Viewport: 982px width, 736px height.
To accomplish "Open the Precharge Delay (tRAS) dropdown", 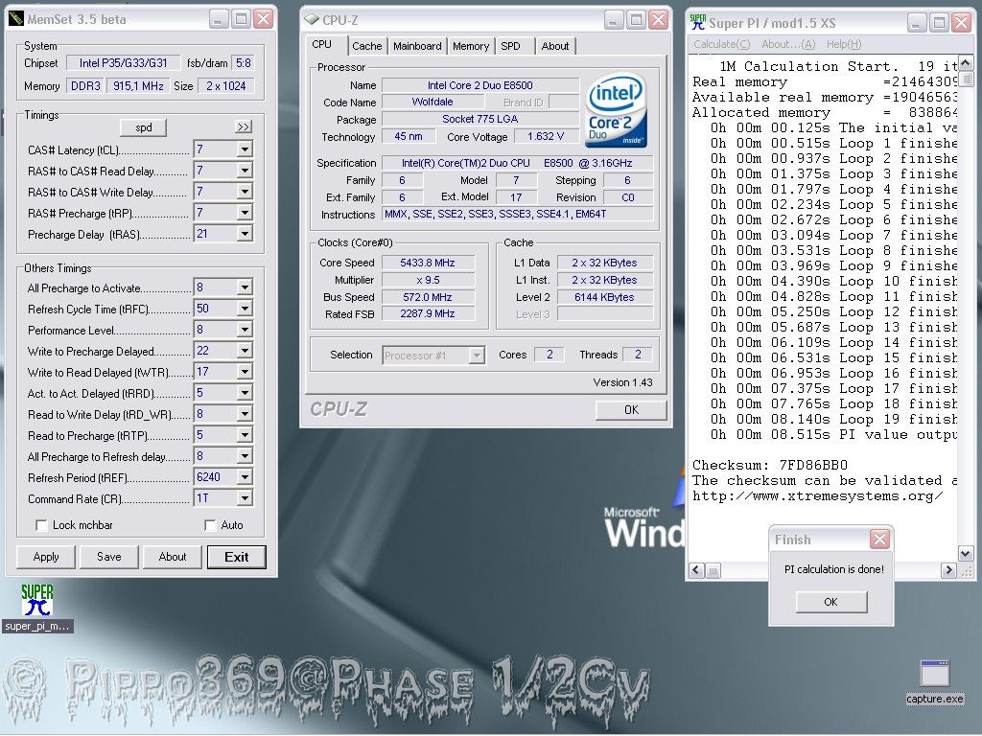I will pyautogui.click(x=245, y=234).
